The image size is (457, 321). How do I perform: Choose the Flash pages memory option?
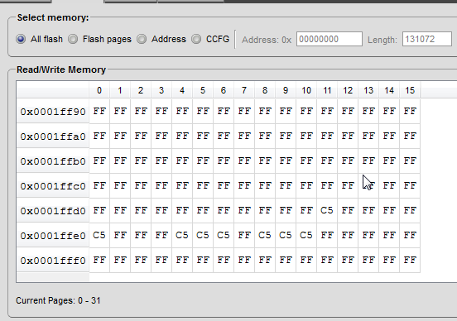tap(73, 39)
